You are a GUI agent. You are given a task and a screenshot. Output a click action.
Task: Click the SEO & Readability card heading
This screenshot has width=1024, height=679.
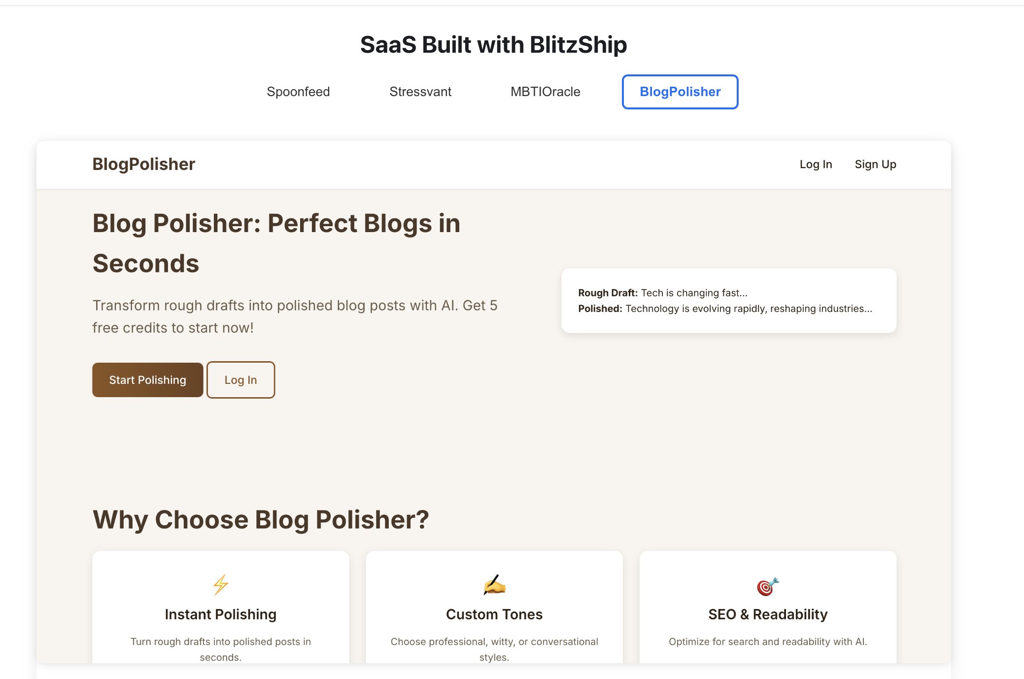(x=768, y=614)
